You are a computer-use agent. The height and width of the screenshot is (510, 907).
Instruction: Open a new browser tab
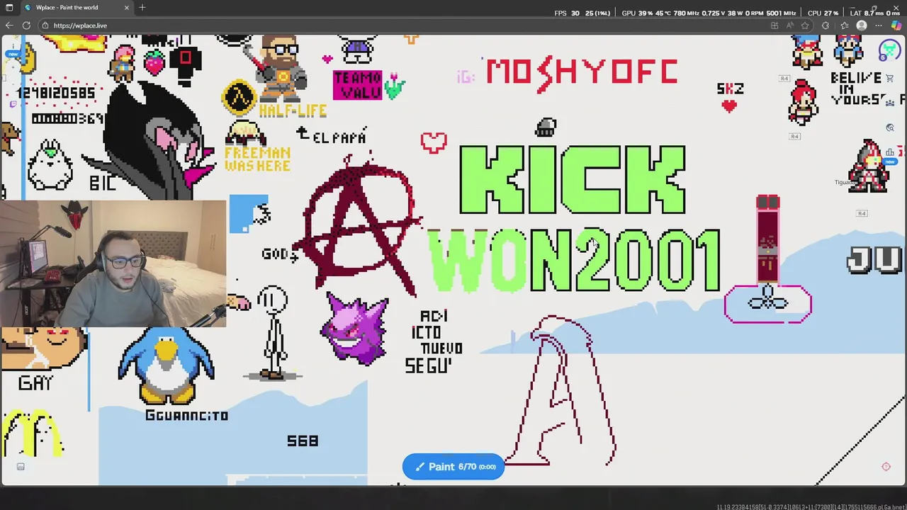point(142,7)
